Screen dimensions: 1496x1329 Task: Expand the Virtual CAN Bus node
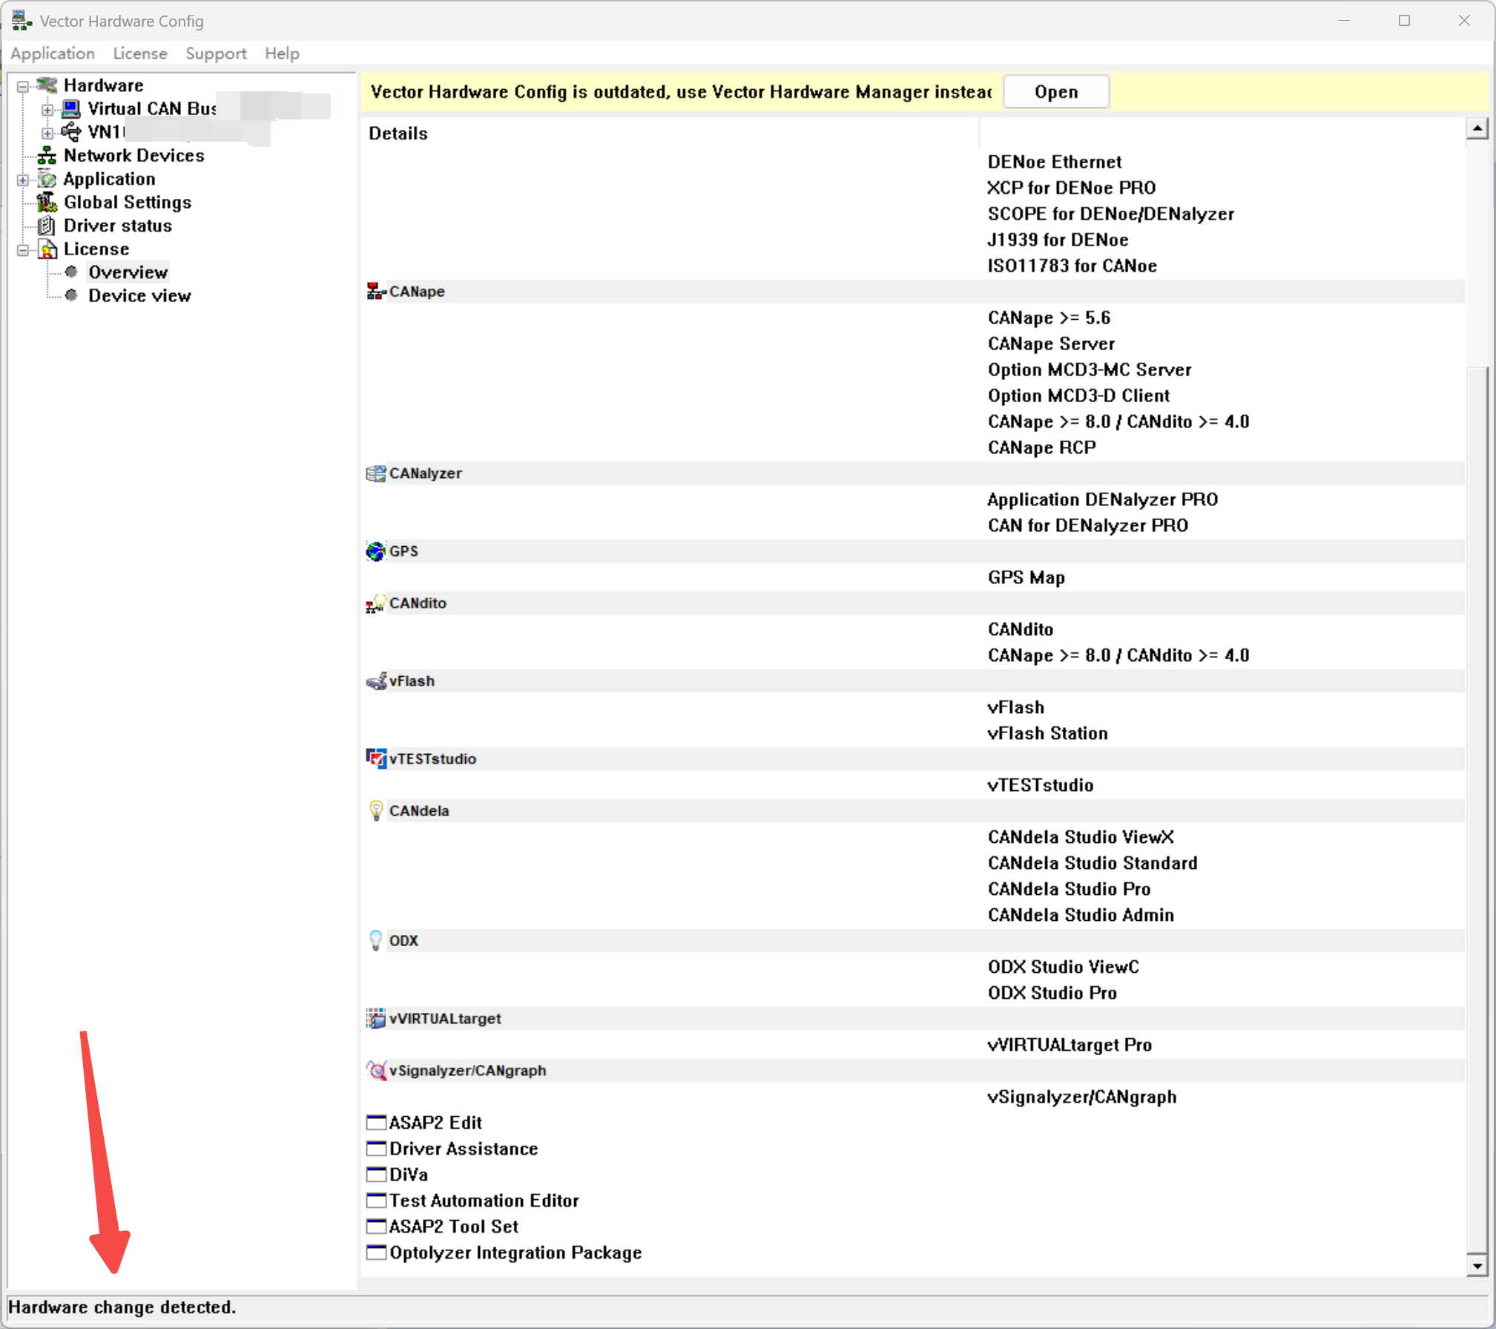pos(47,110)
